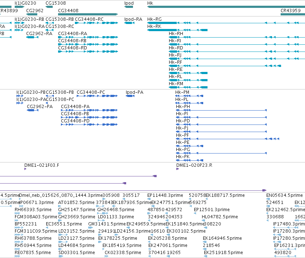Select transcript Hk-RJ
Viewport: 305px width, 258px height.
175,55
